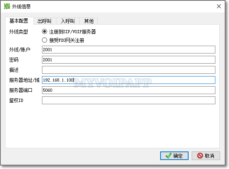Click the 服务器端口 field showing 5060
229x169 pixels.
pos(129,90)
